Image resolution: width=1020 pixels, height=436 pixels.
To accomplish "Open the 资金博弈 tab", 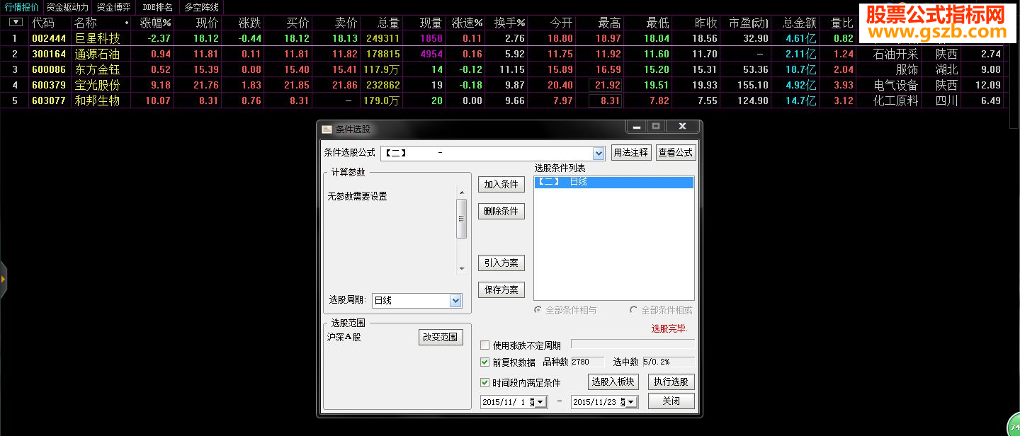I will 113,7.
